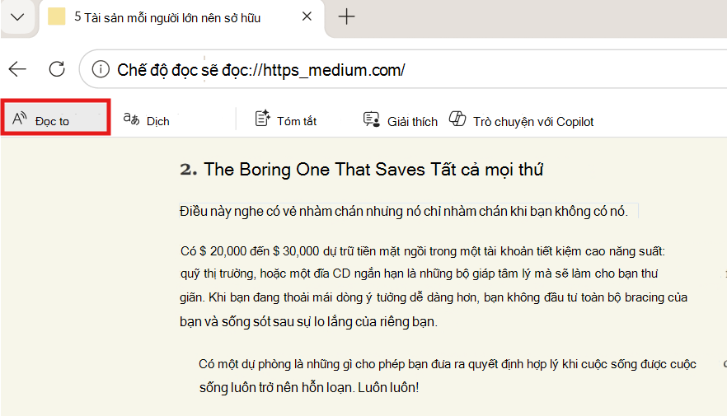Open the tab list dropdown chevron
This screenshot has width=727, height=416.
[17, 17]
